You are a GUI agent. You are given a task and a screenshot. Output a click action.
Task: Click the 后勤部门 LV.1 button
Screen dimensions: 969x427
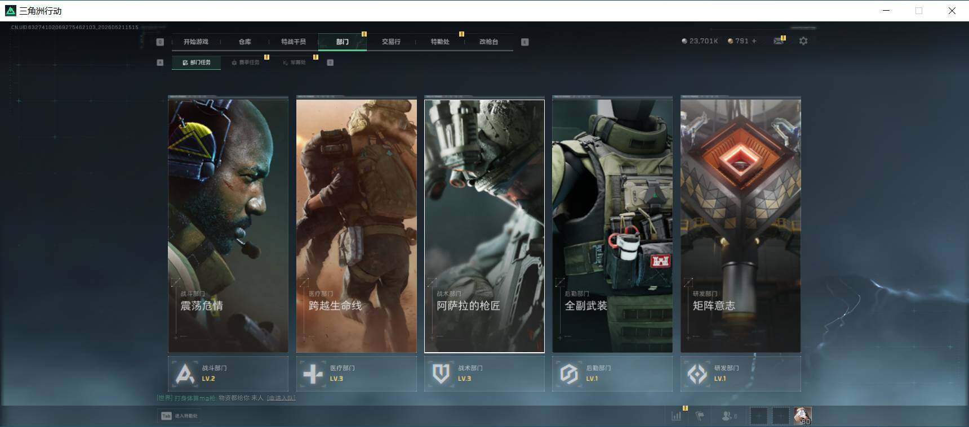(612, 374)
